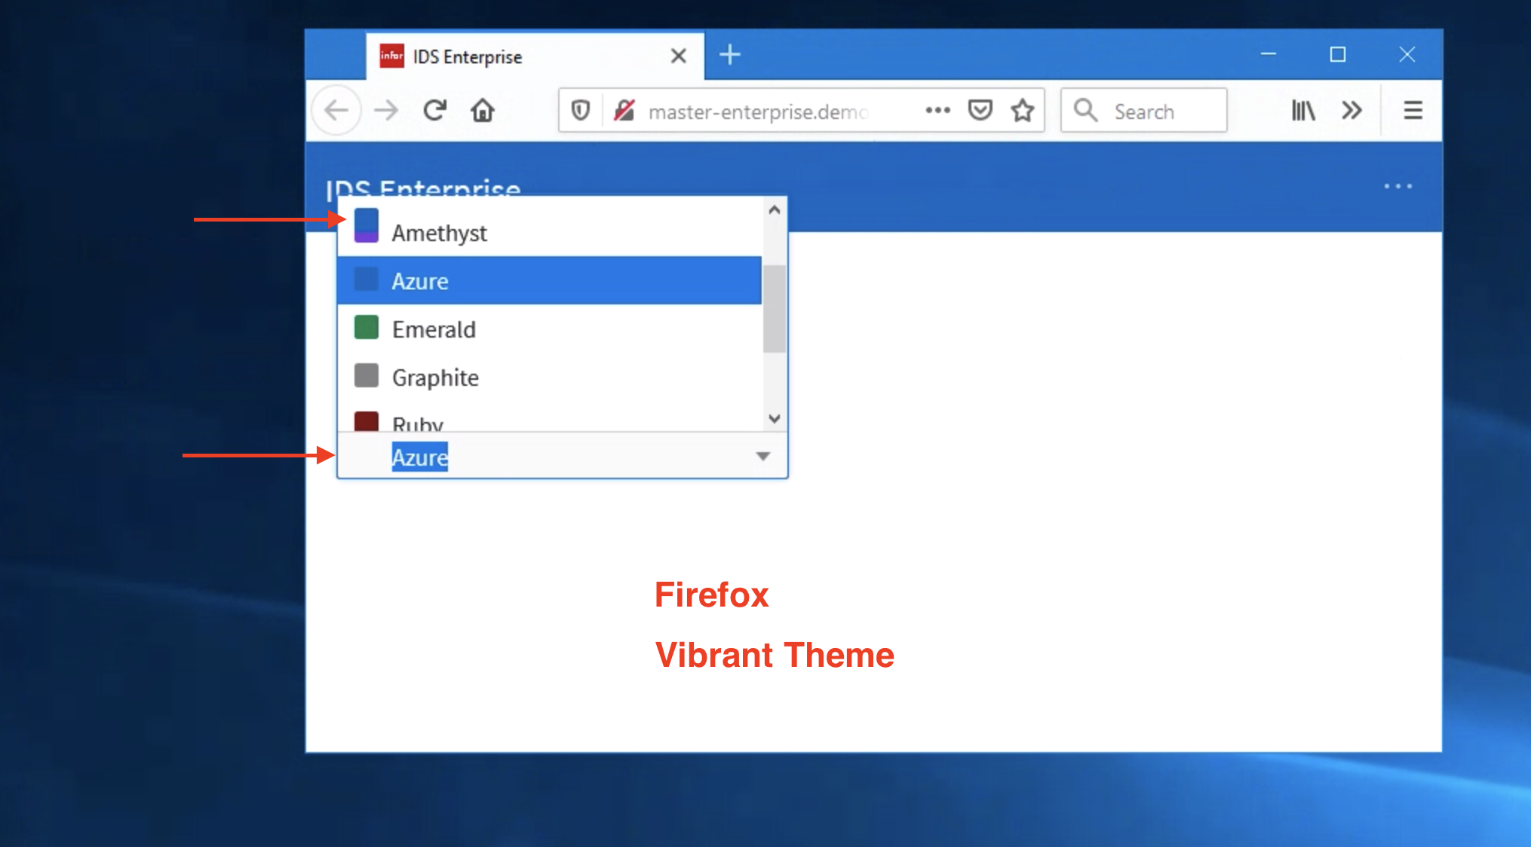Image resolution: width=1531 pixels, height=847 pixels.
Task: Open Firefox hamburger menu
Action: tap(1413, 111)
